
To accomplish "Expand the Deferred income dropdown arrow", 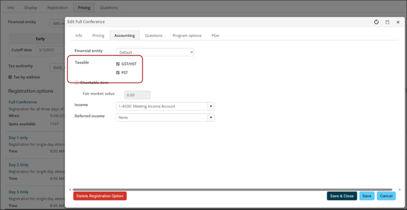I will click(211, 117).
